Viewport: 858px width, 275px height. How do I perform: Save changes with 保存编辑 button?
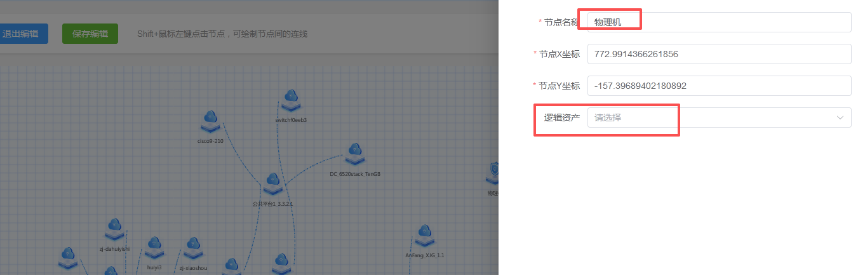pos(90,34)
